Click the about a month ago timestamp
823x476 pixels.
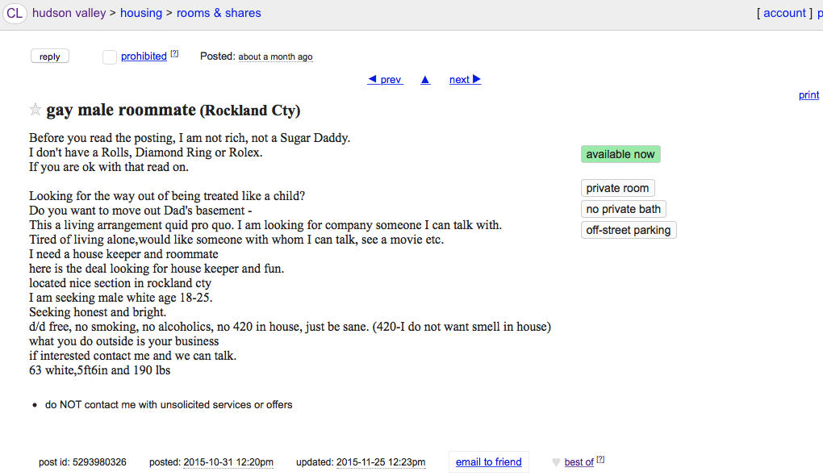pos(275,57)
